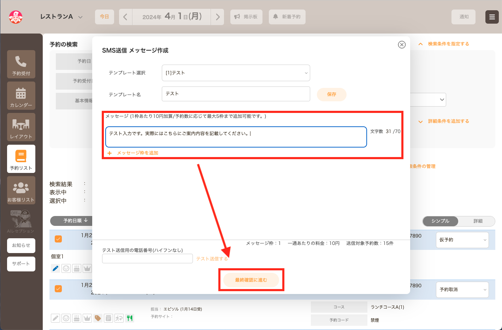
Task: Open the カレンダー calendar view
Action: pos(21,96)
